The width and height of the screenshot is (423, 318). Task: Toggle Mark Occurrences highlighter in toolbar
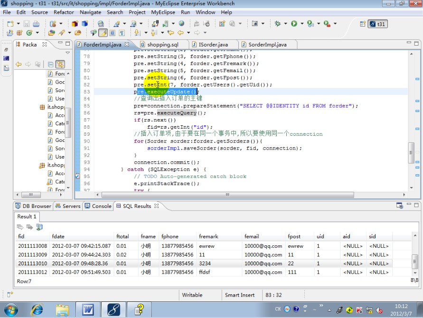(103, 33)
